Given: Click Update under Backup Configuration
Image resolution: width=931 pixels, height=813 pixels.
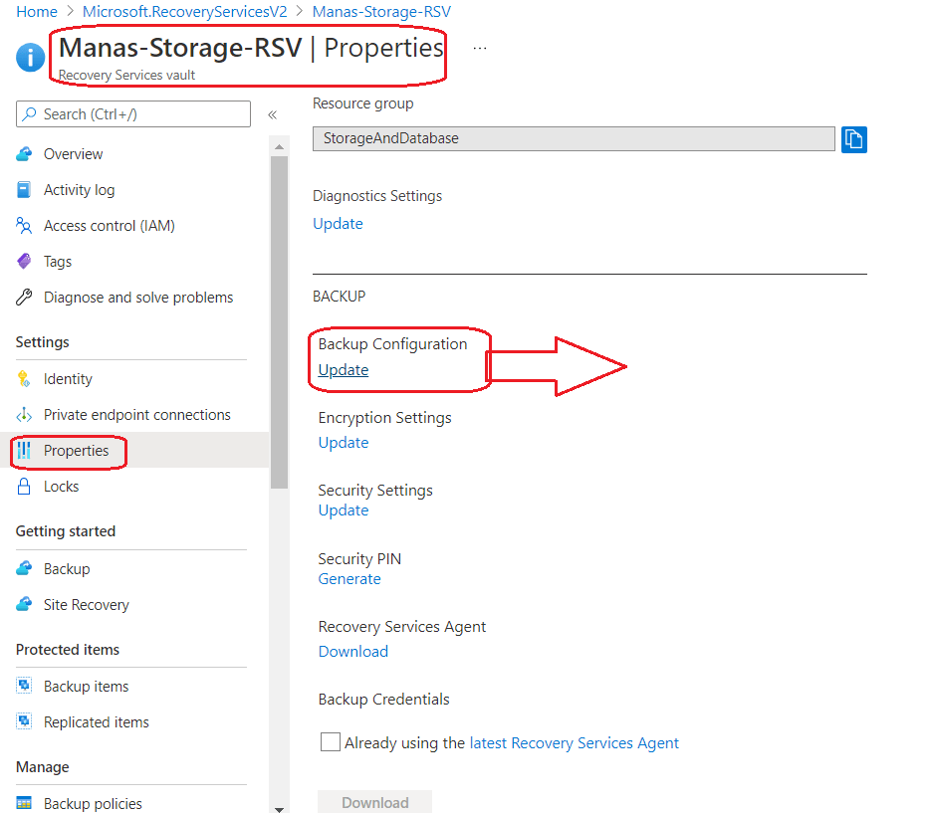Looking at the screenshot, I should (x=344, y=370).
